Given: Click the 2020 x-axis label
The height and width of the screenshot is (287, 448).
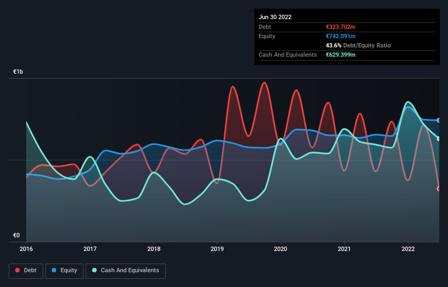Looking at the screenshot, I should pyautogui.click(x=280, y=249).
